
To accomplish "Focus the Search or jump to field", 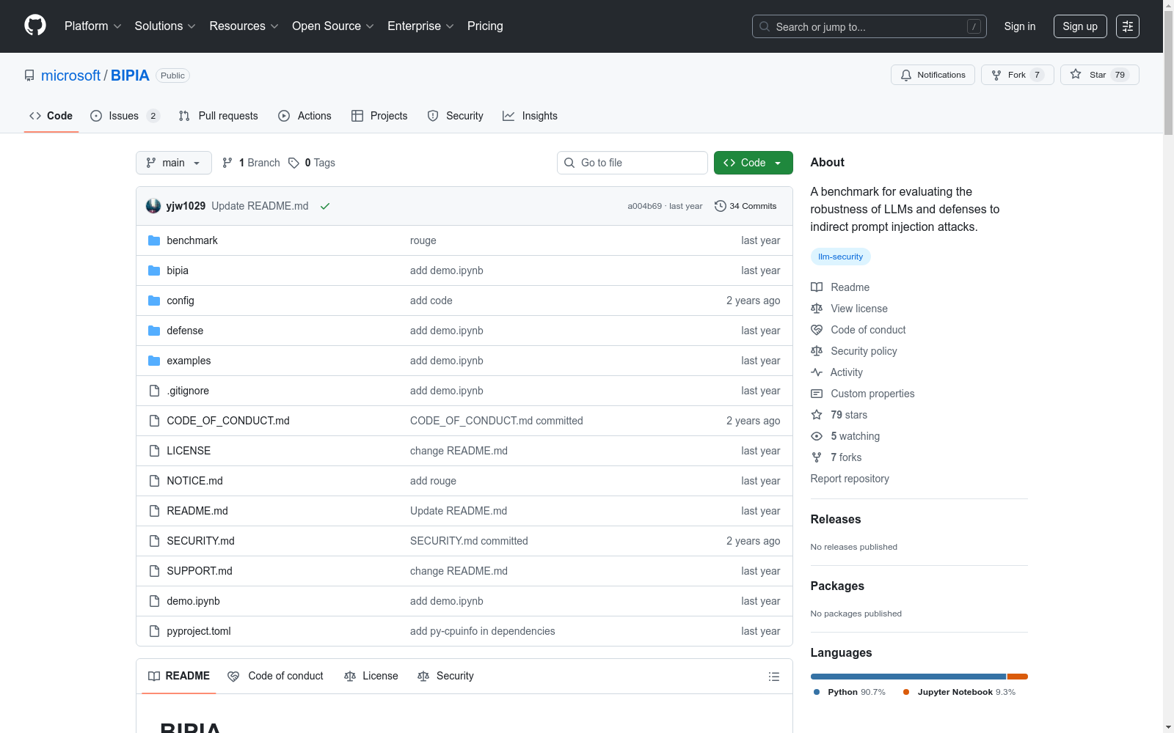I will [869, 26].
